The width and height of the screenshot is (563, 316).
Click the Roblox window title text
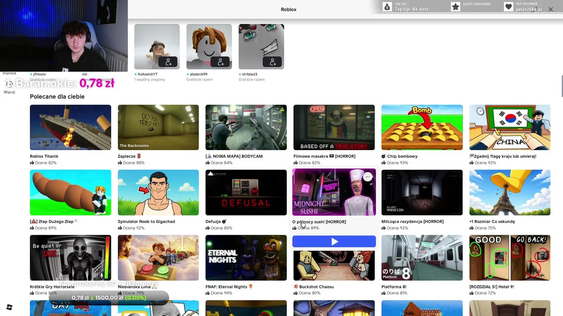[289, 9]
